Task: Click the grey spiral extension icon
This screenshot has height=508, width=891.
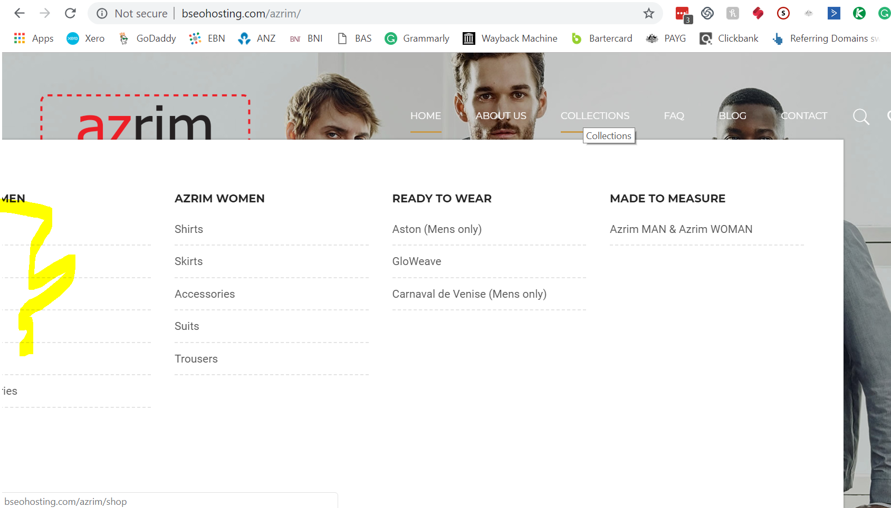Action: [x=707, y=13]
